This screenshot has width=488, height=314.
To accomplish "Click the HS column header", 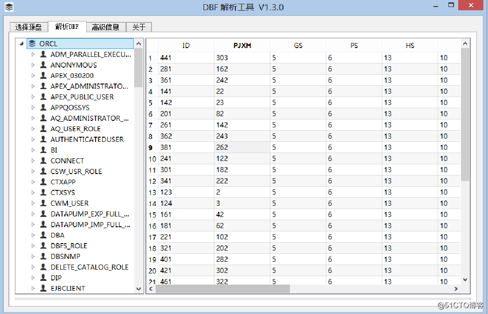I will (x=410, y=45).
